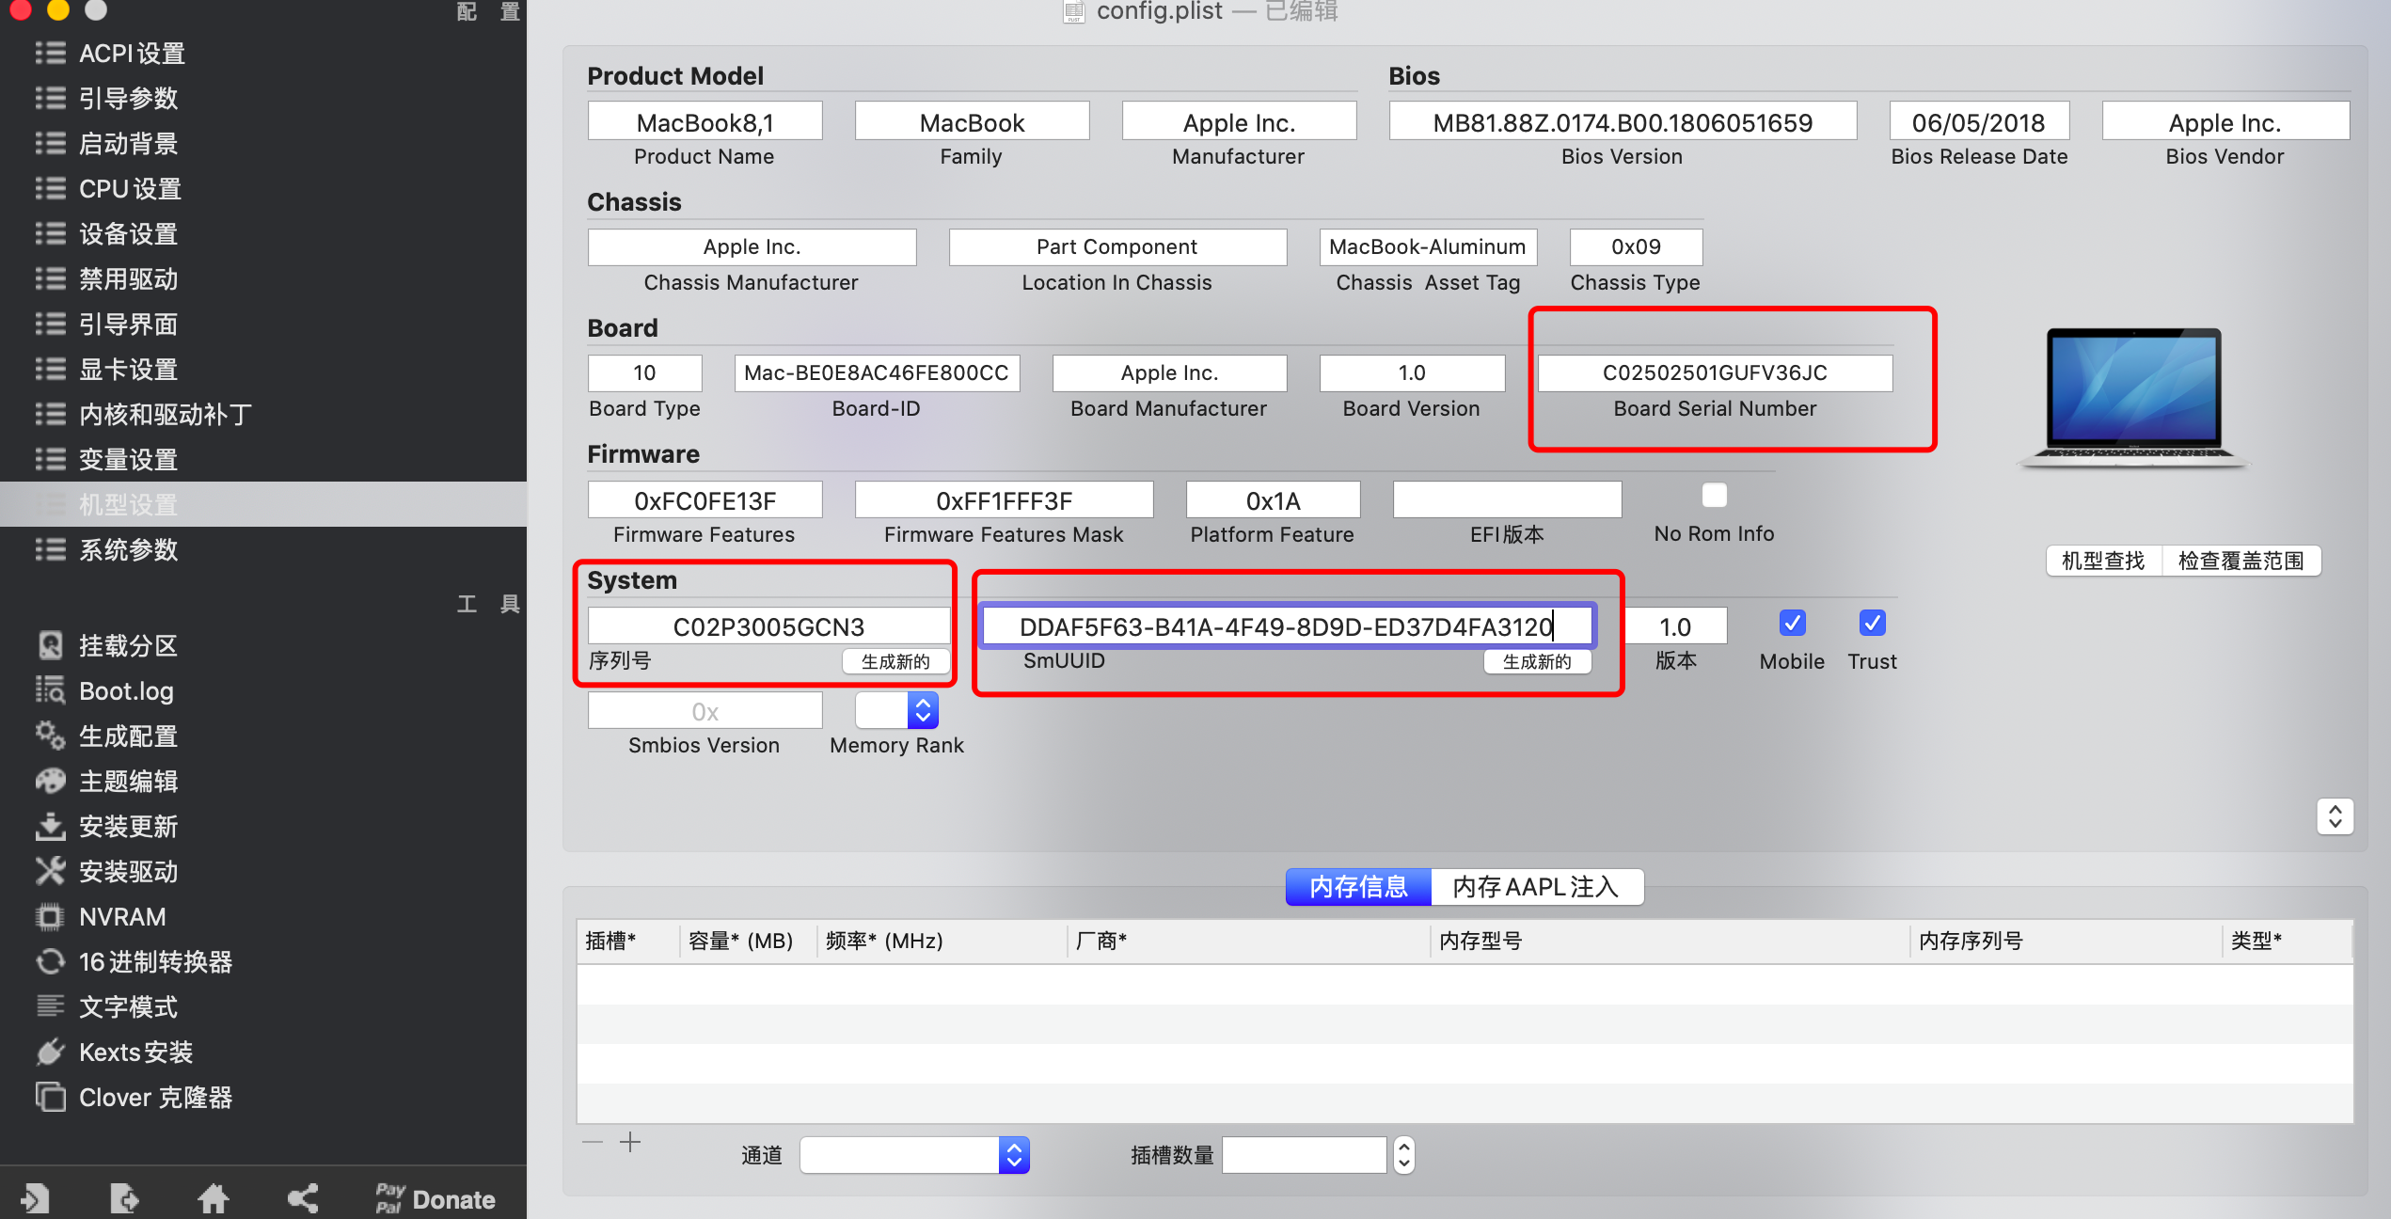Open the NVRAM tool
The image size is (2391, 1219).
121,917
